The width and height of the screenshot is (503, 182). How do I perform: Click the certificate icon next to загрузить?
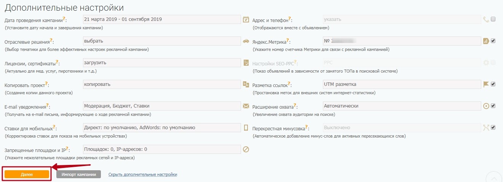click(x=246, y=63)
